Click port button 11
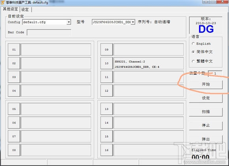Viewport: 229px width, 166px height. (107, 77)
